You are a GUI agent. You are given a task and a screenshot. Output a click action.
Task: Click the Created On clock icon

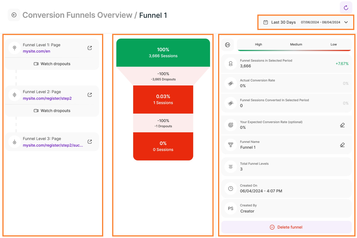point(231,188)
